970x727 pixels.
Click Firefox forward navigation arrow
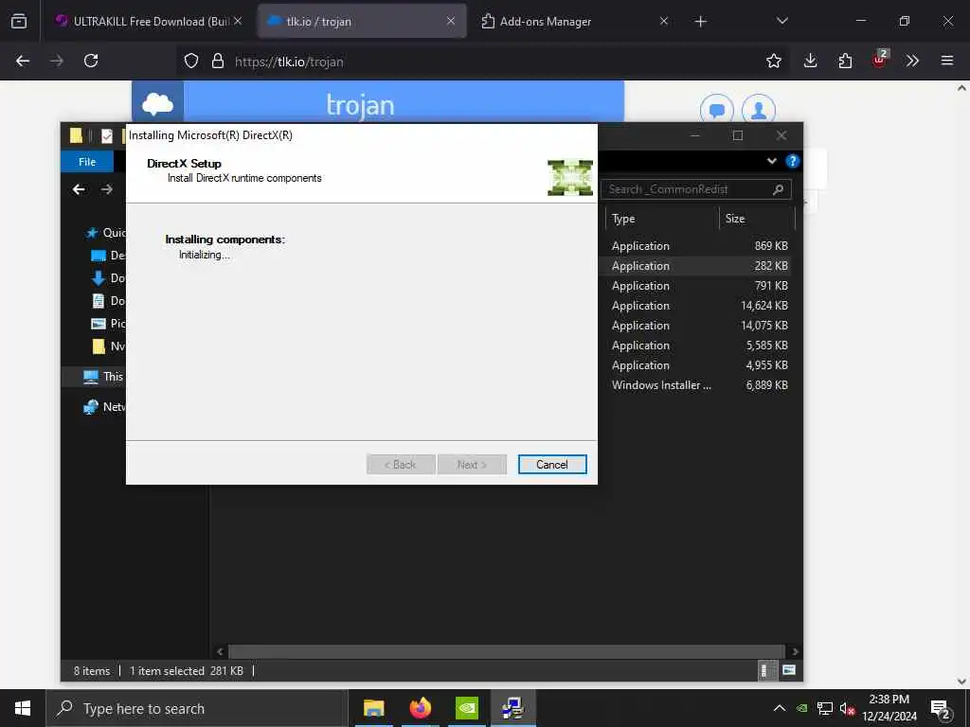tap(57, 61)
